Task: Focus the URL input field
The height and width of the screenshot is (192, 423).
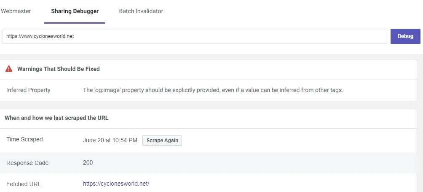Action: click(x=195, y=36)
